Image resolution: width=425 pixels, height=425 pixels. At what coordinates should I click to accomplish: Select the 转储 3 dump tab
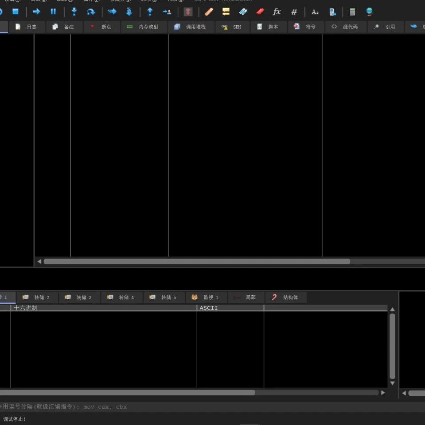coord(79,297)
